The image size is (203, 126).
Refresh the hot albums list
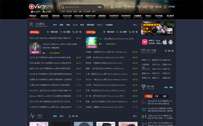click(166, 51)
